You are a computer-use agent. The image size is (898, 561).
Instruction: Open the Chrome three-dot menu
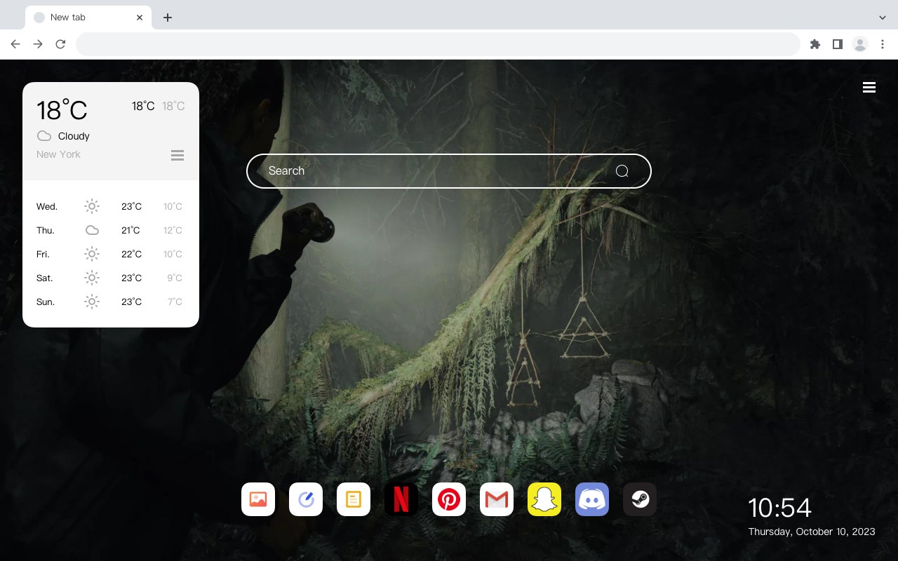pos(883,44)
